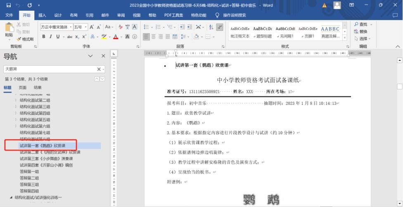Select heading 试讲第三套《小步舞曲》演奏课
Image resolution: width=403 pixels, height=207 pixels.
[x=46, y=158]
